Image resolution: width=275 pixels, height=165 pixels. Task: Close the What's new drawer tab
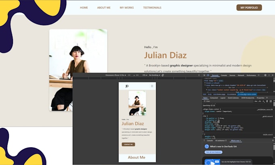click(240, 140)
